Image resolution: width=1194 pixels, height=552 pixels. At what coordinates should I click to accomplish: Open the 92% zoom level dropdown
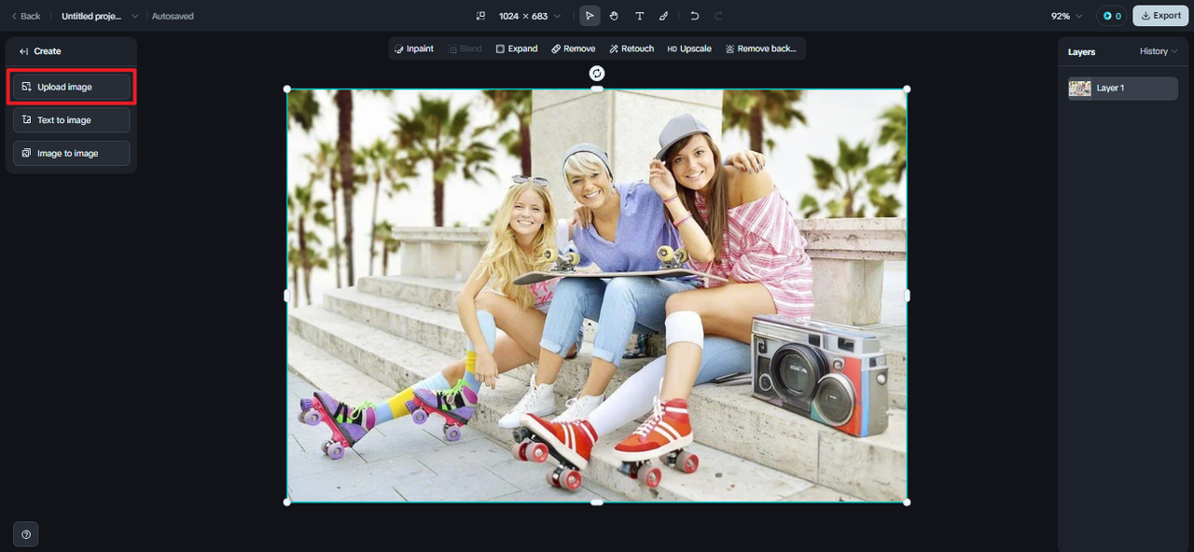pos(1067,16)
